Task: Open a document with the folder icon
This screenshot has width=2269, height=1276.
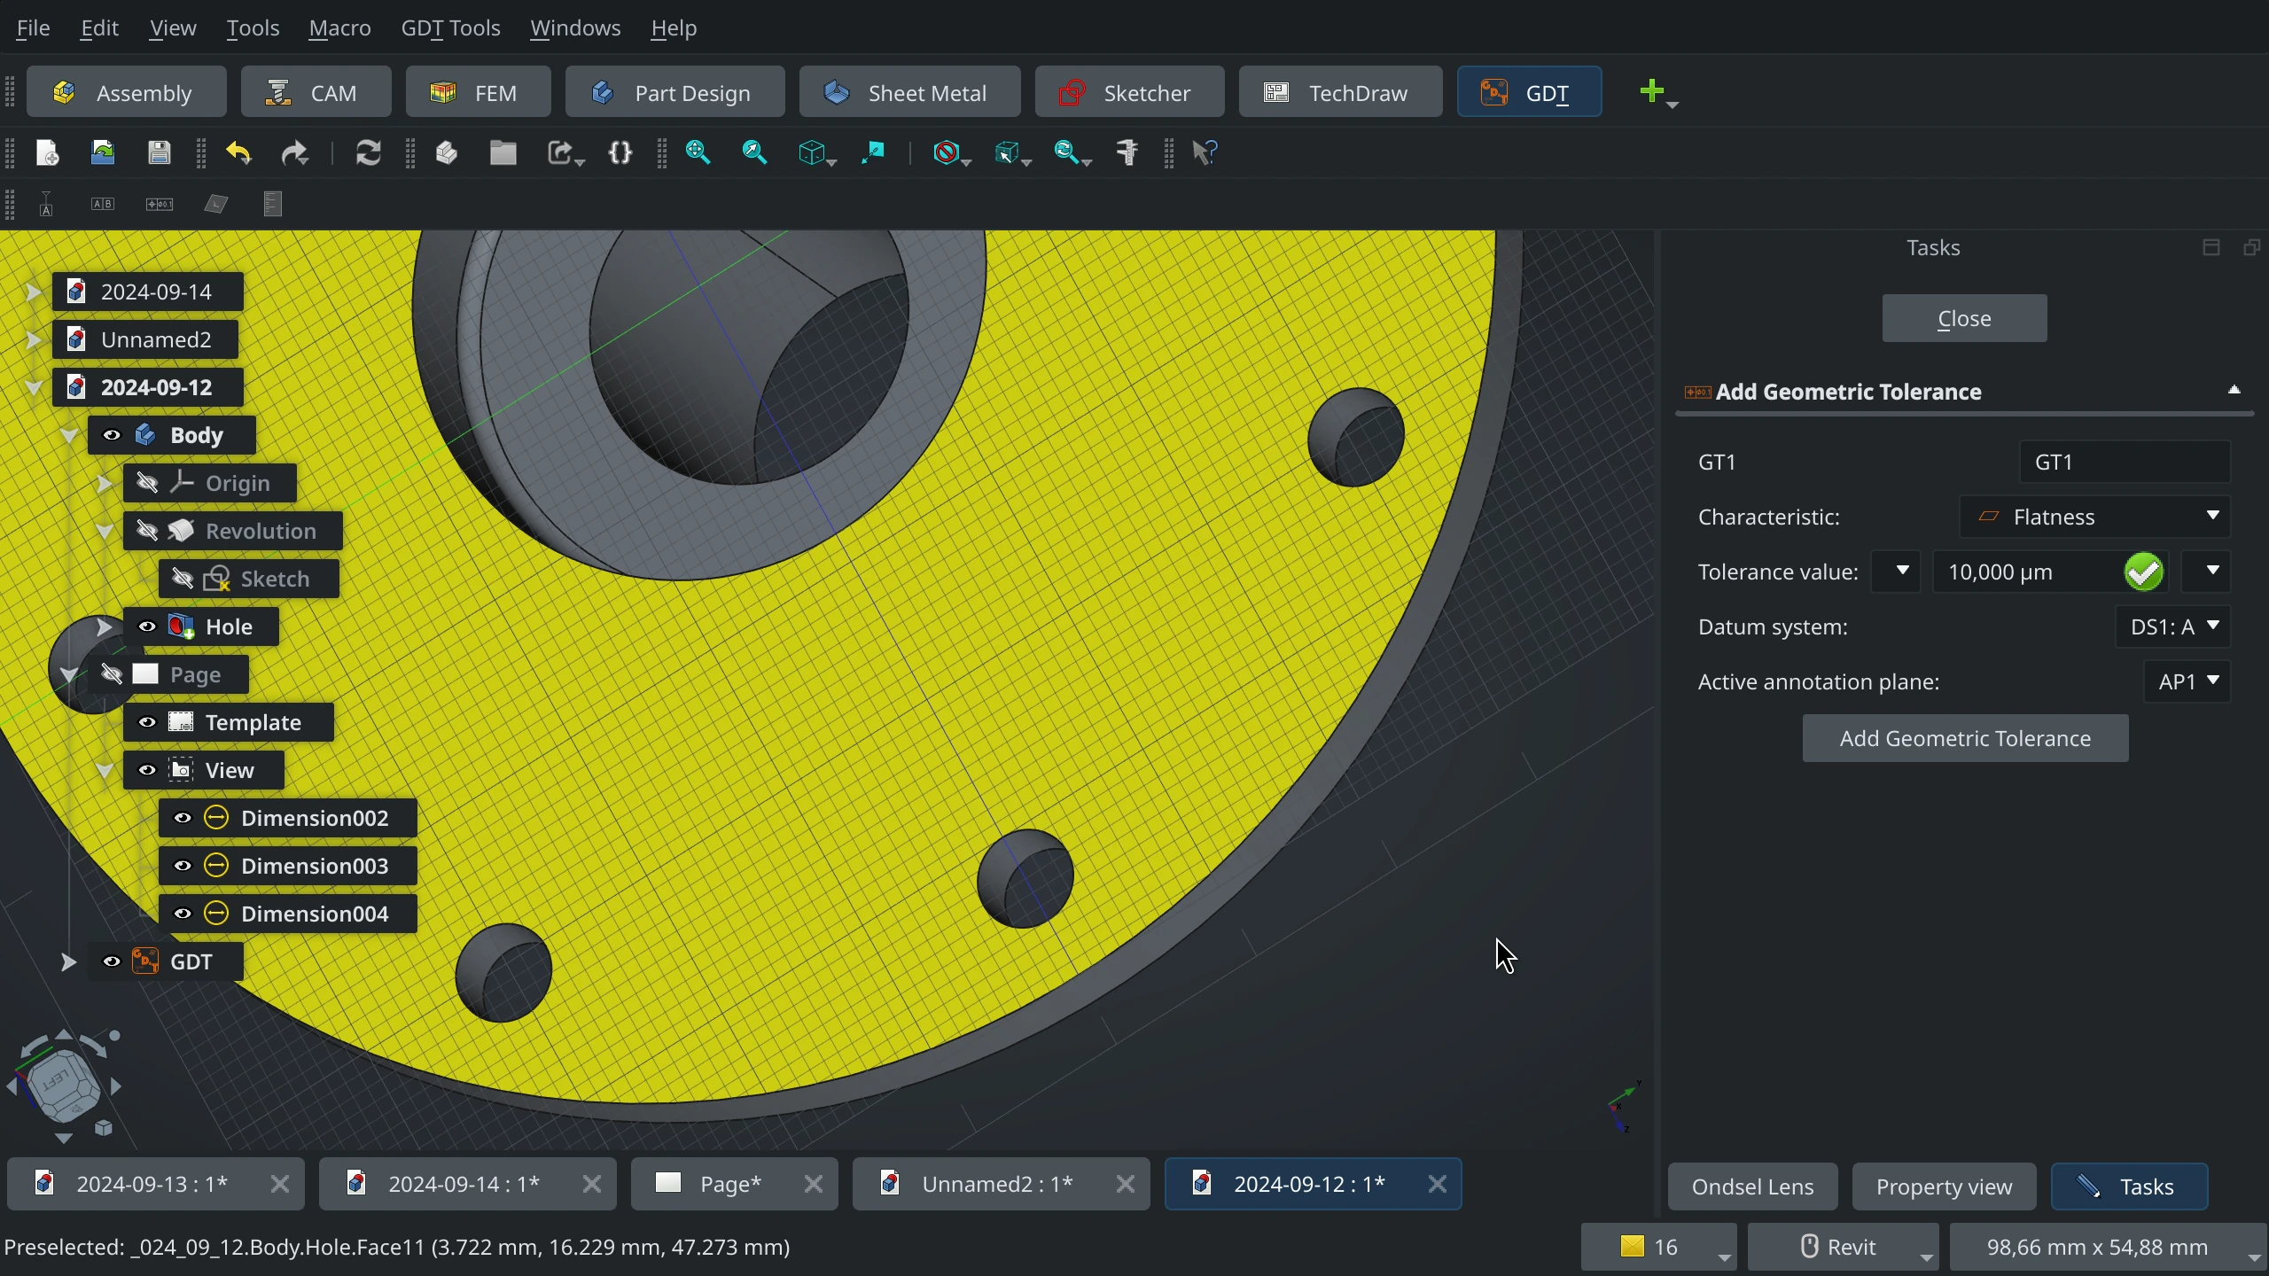Action: click(x=103, y=152)
